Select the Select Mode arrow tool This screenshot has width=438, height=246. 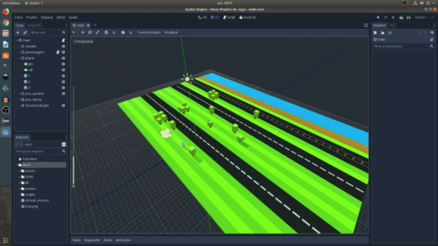pyautogui.click(x=74, y=32)
